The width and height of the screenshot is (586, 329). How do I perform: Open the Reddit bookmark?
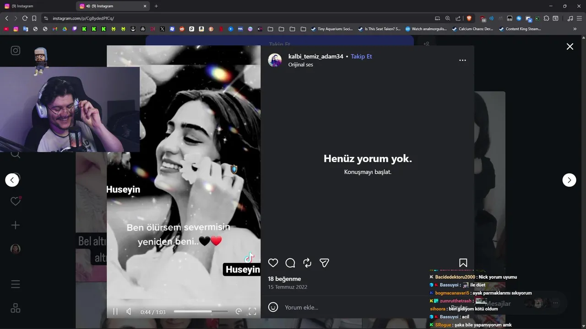pos(182,29)
